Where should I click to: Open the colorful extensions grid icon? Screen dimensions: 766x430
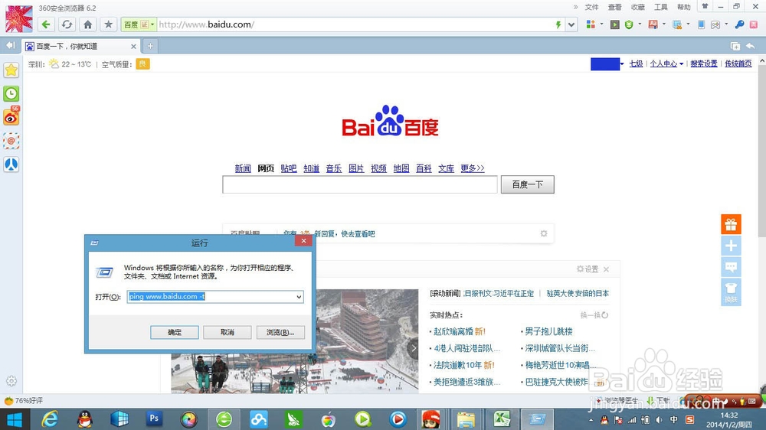[x=591, y=24]
